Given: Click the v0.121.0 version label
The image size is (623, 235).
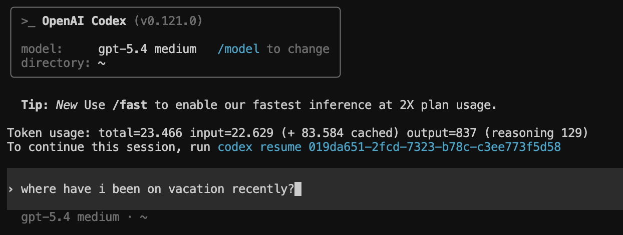Looking at the screenshot, I should [168, 21].
